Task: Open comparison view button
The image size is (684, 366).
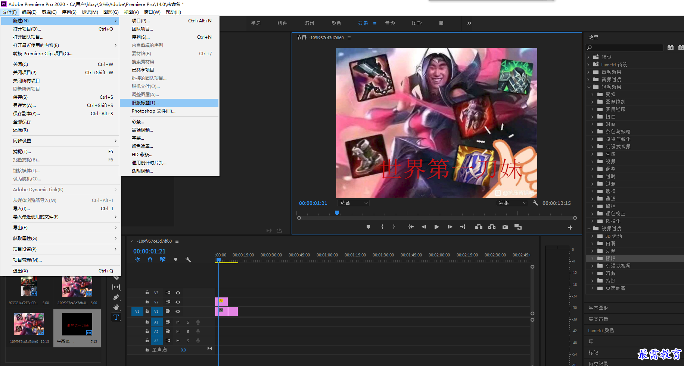Action: point(518,227)
